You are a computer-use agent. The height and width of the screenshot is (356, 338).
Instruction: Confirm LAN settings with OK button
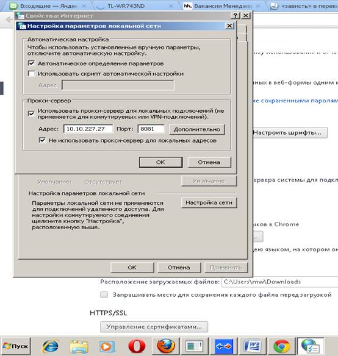160,162
